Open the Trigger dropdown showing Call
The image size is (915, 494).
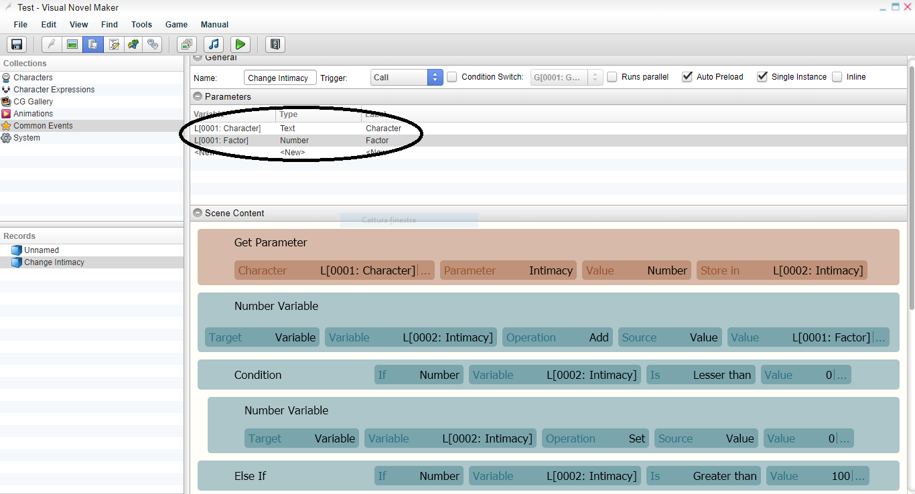point(407,78)
